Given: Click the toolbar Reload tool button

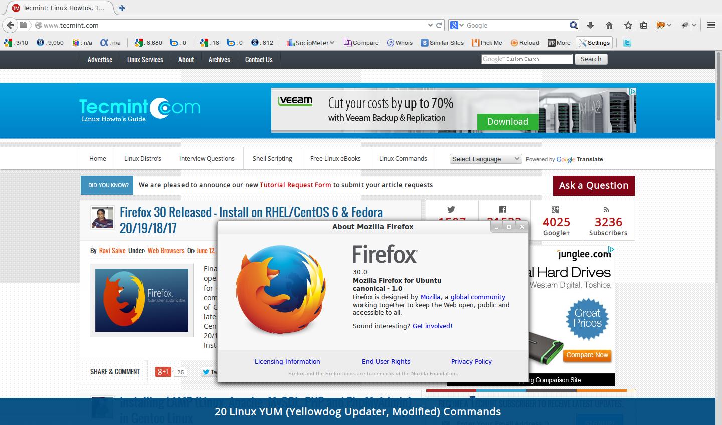Looking at the screenshot, I should pos(524,43).
